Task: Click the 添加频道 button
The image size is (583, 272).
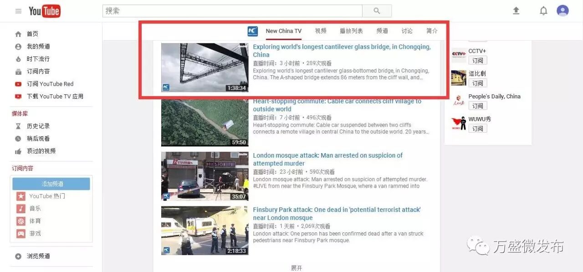Action: click(51, 184)
